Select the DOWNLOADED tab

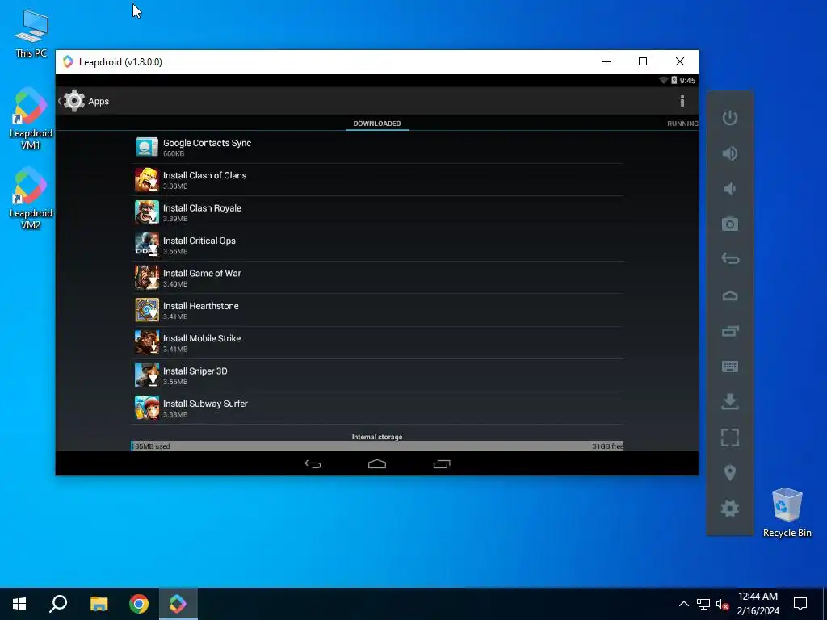(377, 124)
